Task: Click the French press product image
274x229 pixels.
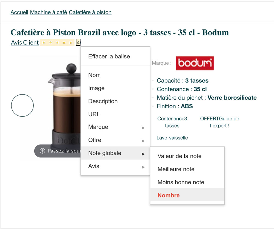Action: (65, 105)
